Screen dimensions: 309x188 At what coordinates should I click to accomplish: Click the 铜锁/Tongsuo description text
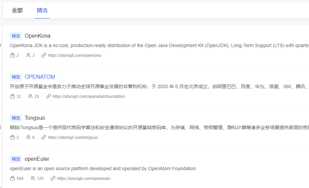[159, 128]
